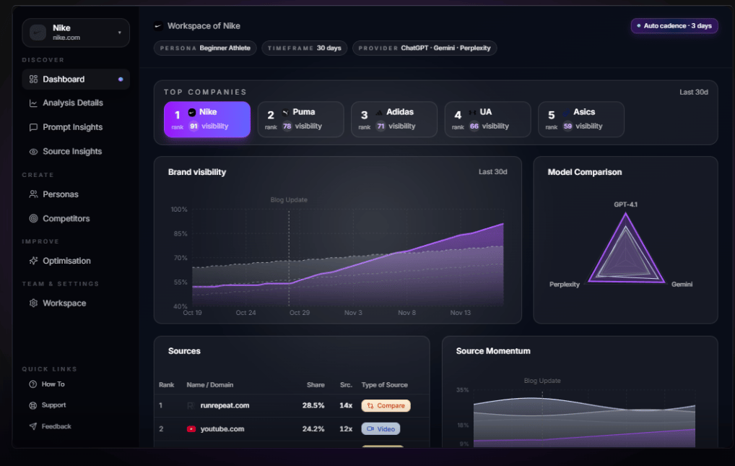Click the Gemini label on Model Comparison
The width and height of the screenshot is (735, 466).
click(x=682, y=285)
